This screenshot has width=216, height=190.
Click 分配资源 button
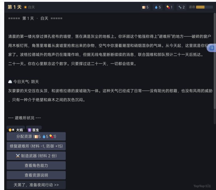click(36, 136)
